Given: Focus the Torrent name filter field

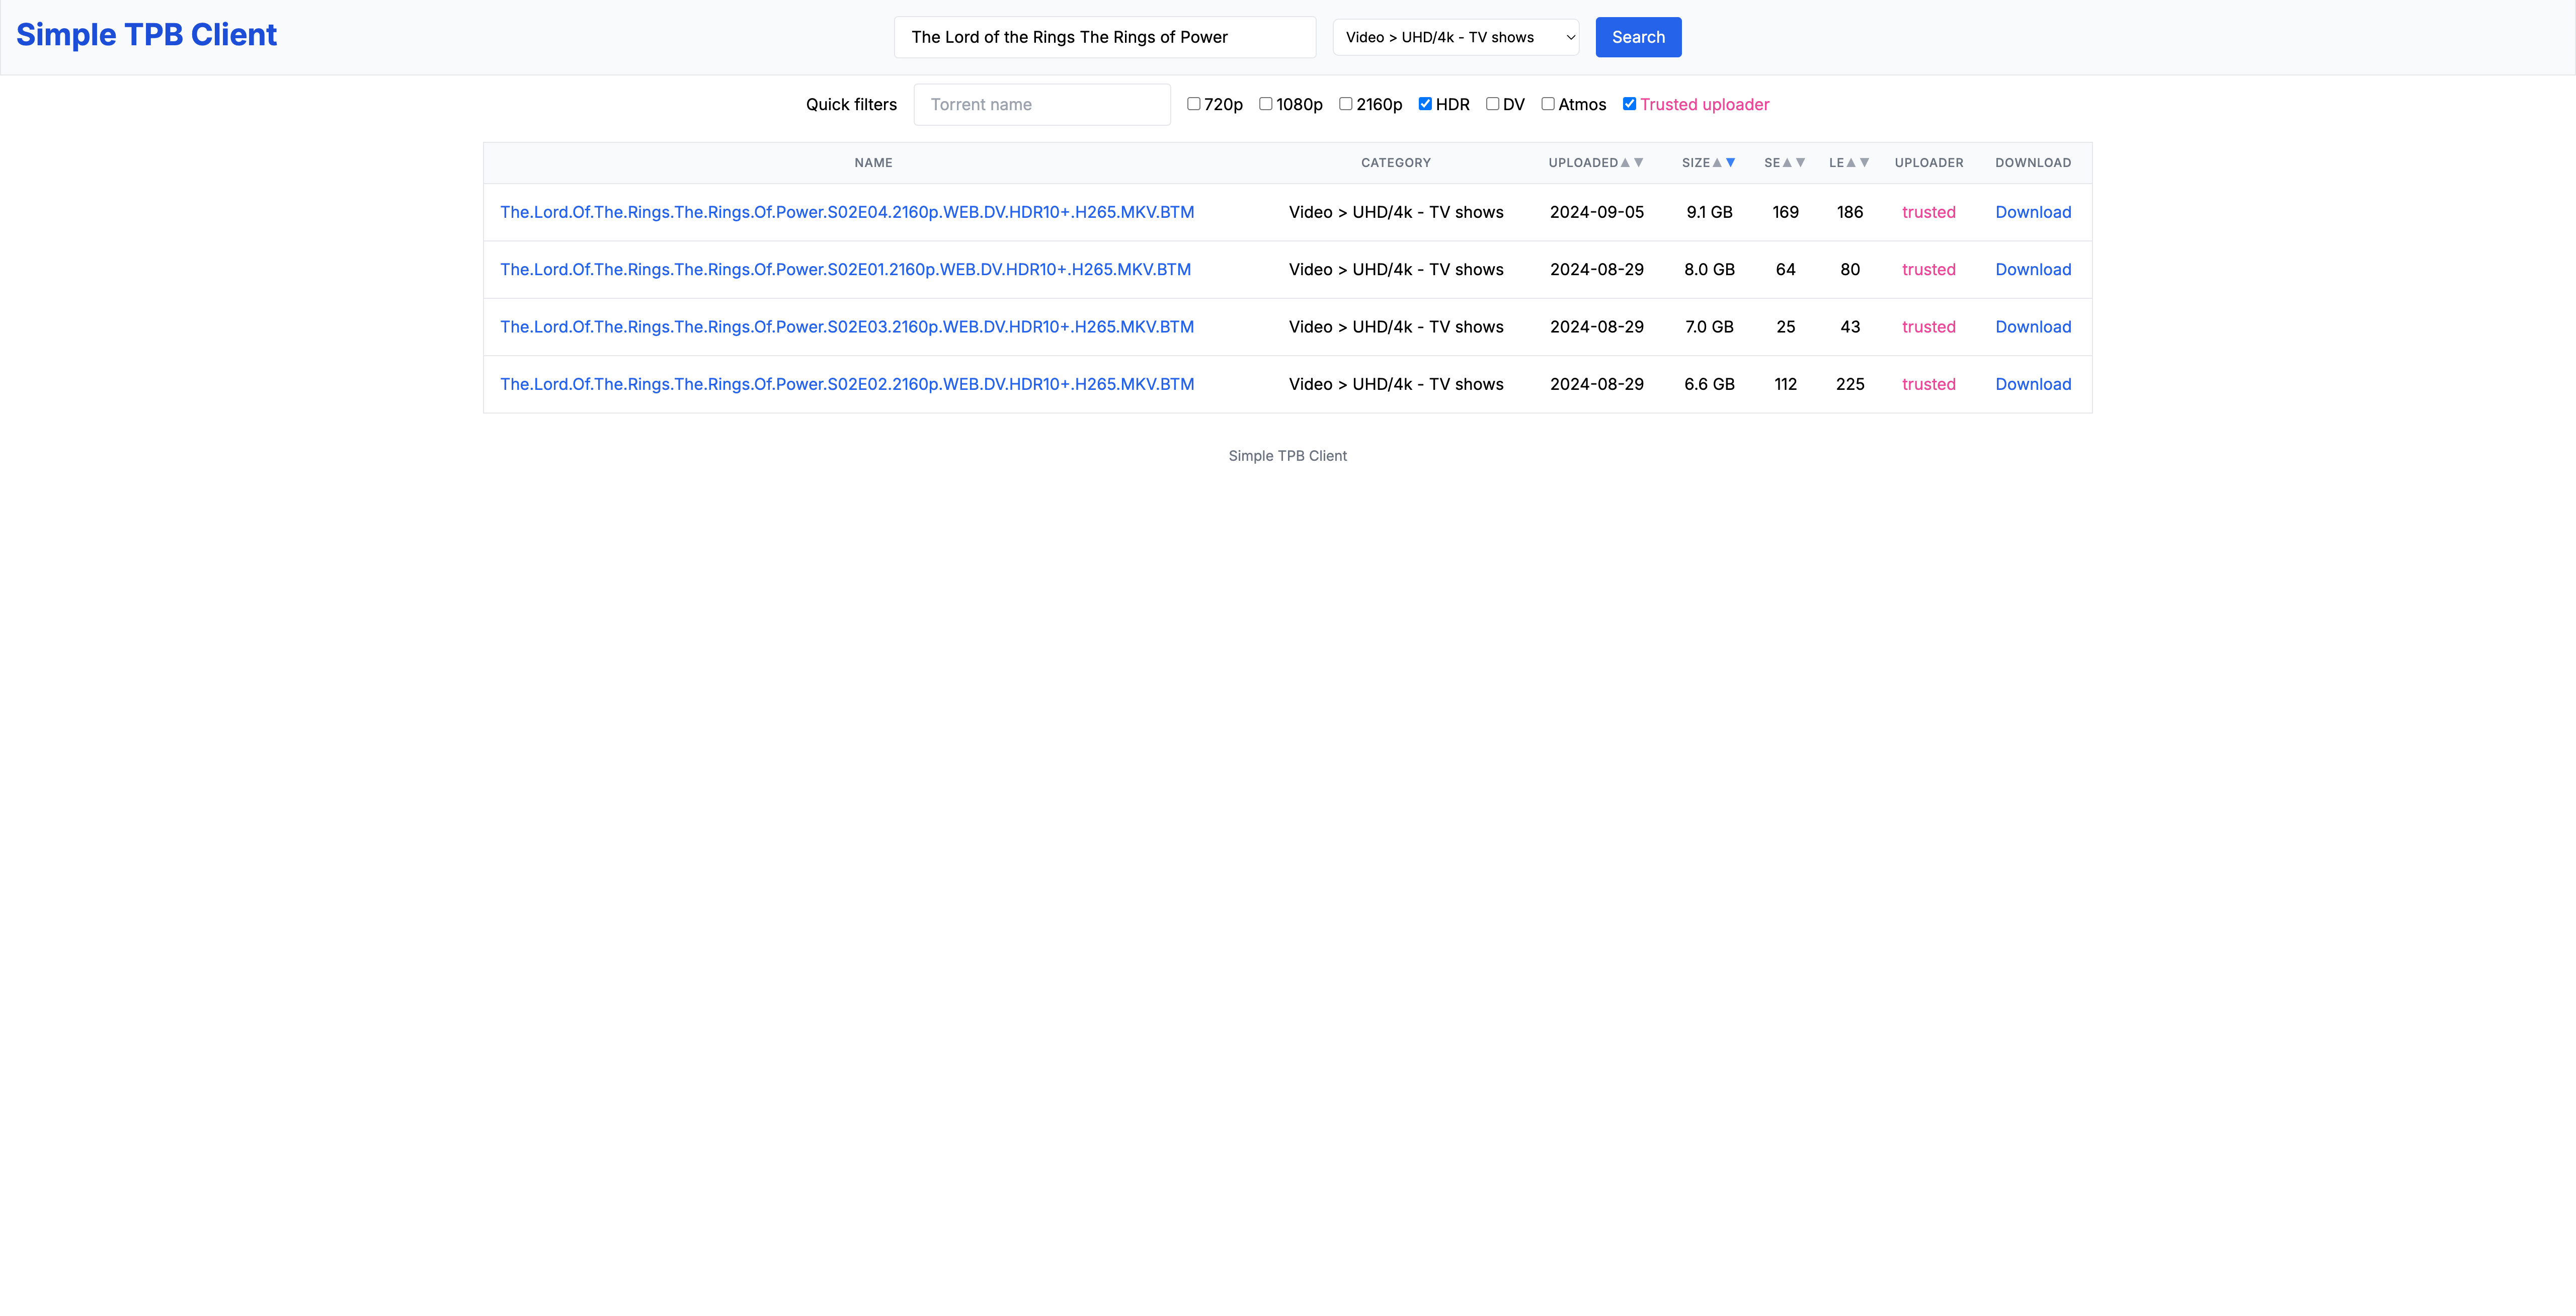Looking at the screenshot, I should (x=1042, y=105).
